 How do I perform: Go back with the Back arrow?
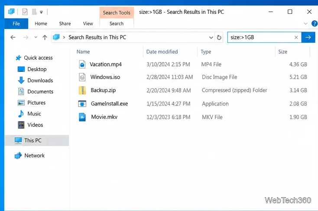[x=13, y=37]
